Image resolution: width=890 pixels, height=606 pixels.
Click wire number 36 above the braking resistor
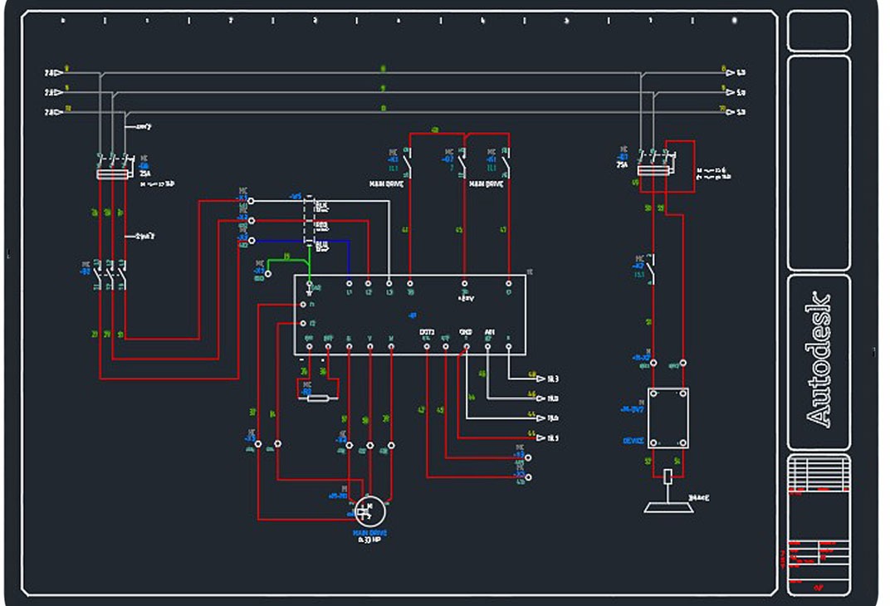pos(322,372)
